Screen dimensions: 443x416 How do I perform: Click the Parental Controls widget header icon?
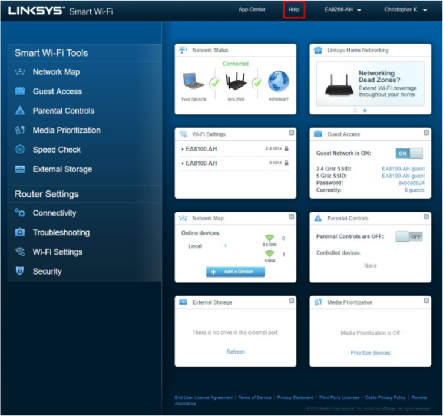[318, 218]
